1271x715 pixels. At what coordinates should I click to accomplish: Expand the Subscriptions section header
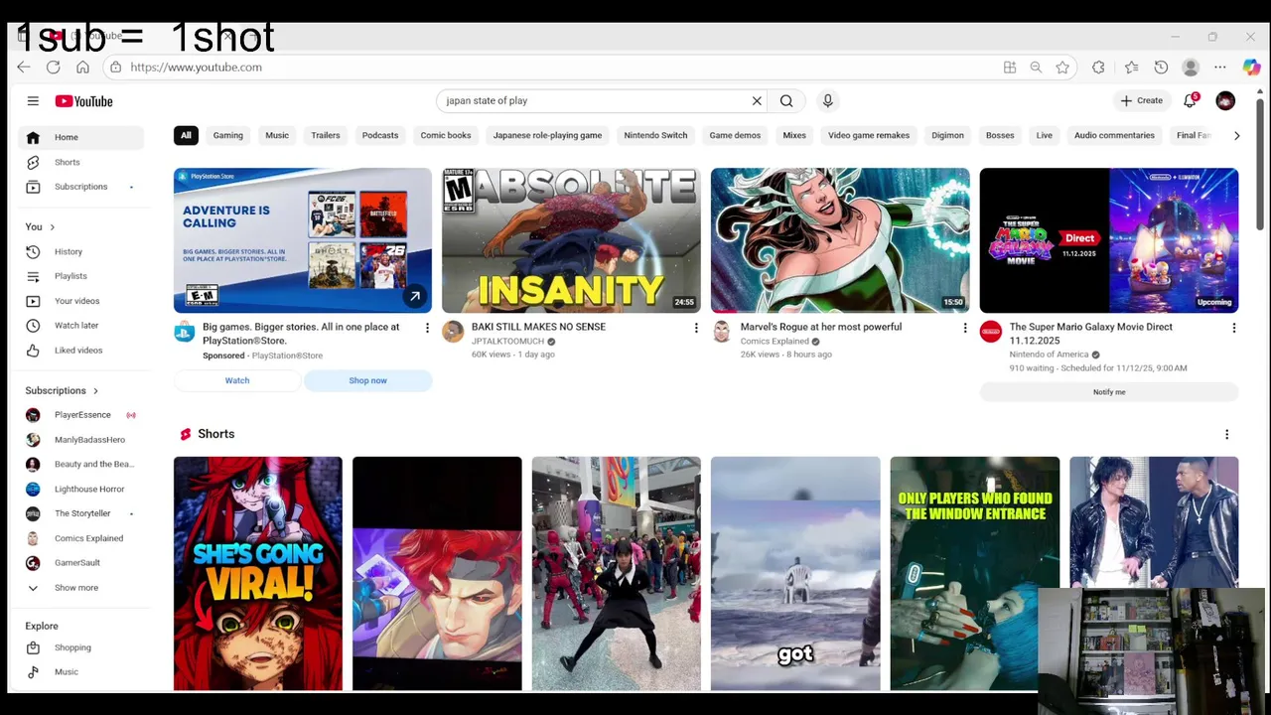[x=62, y=390]
